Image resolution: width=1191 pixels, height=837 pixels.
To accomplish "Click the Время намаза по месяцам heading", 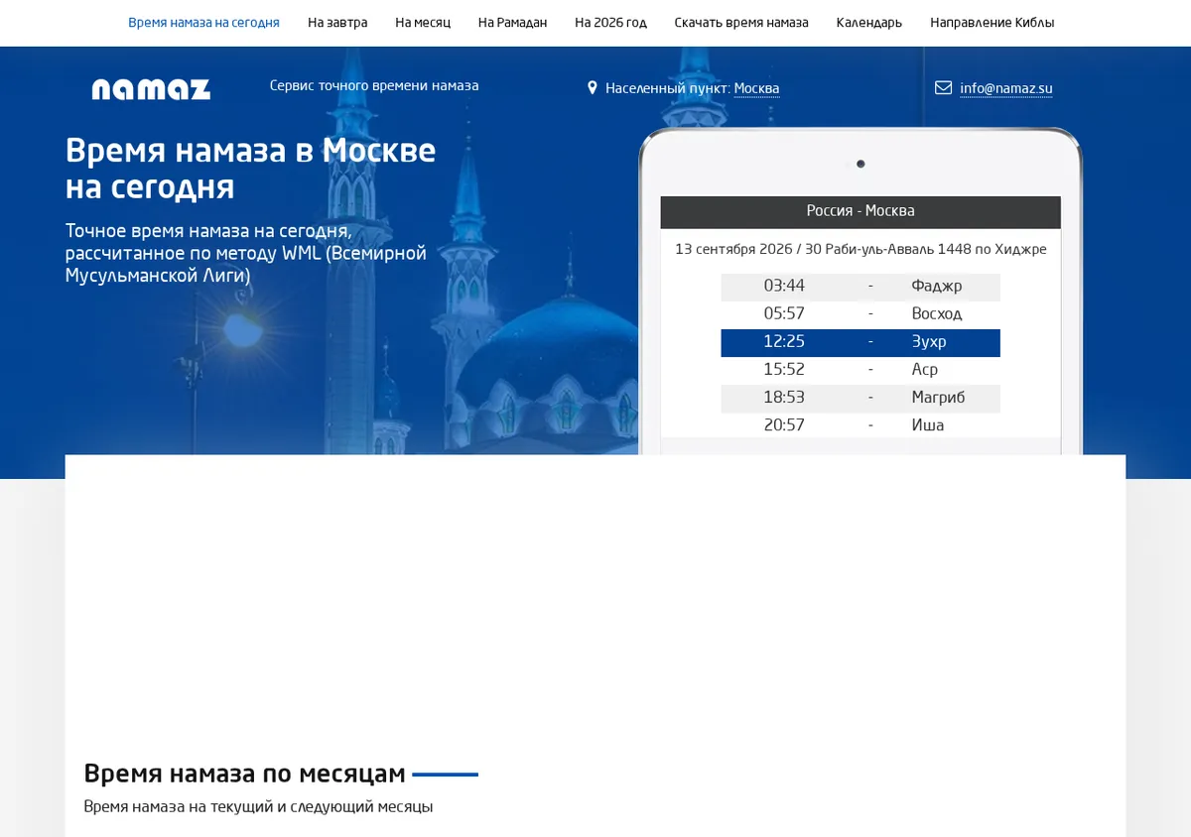I will pyautogui.click(x=244, y=774).
